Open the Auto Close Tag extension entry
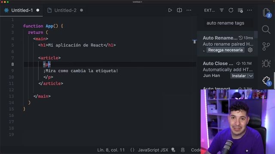Image resolution: width=275 pixels, height=154 pixels. click(x=227, y=69)
